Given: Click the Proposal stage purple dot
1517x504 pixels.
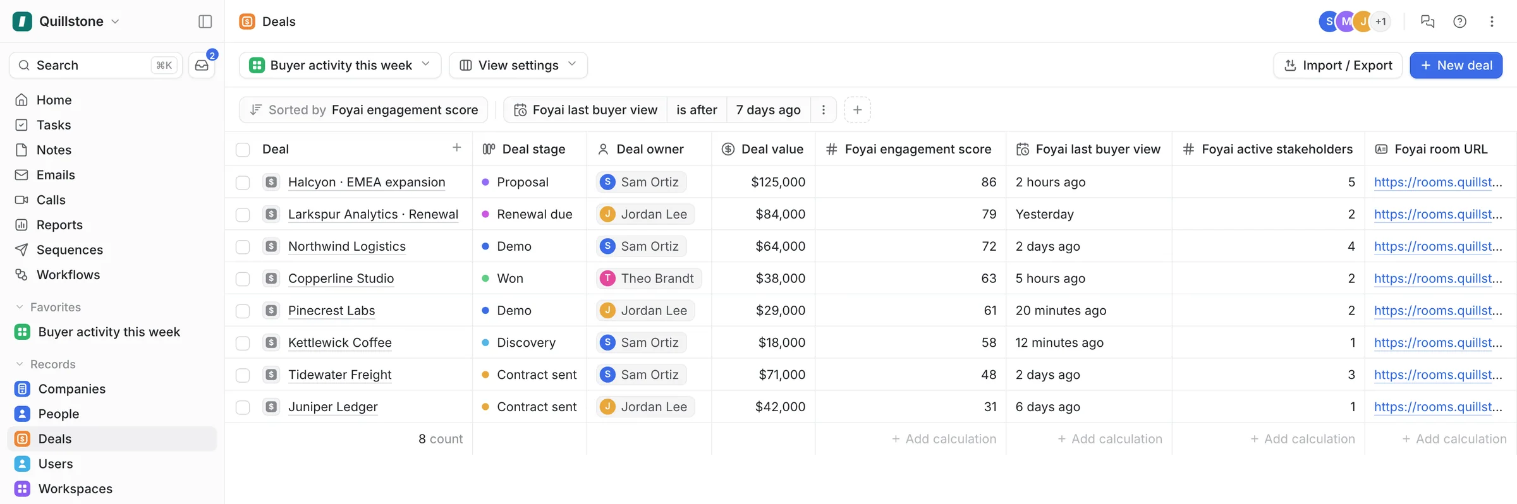Looking at the screenshot, I should pyautogui.click(x=485, y=182).
